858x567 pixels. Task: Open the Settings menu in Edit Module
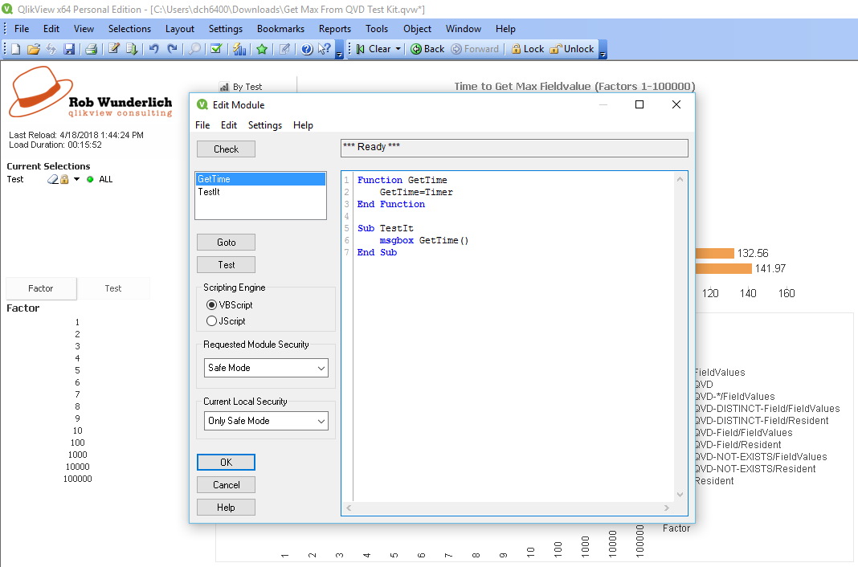pos(264,125)
